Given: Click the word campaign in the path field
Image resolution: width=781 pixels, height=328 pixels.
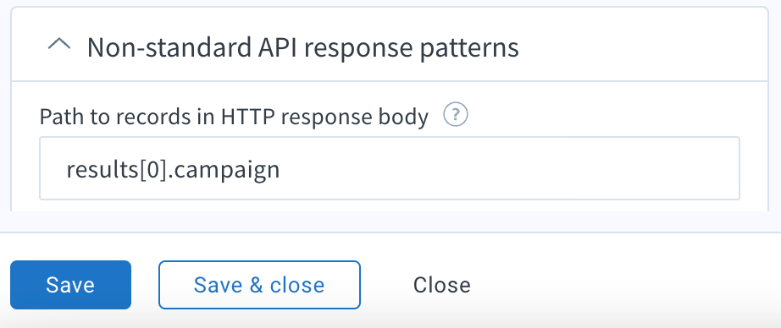Looking at the screenshot, I should point(228,171).
